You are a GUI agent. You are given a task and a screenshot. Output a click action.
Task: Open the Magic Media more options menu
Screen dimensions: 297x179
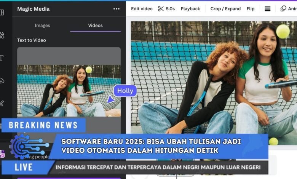(117, 9)
